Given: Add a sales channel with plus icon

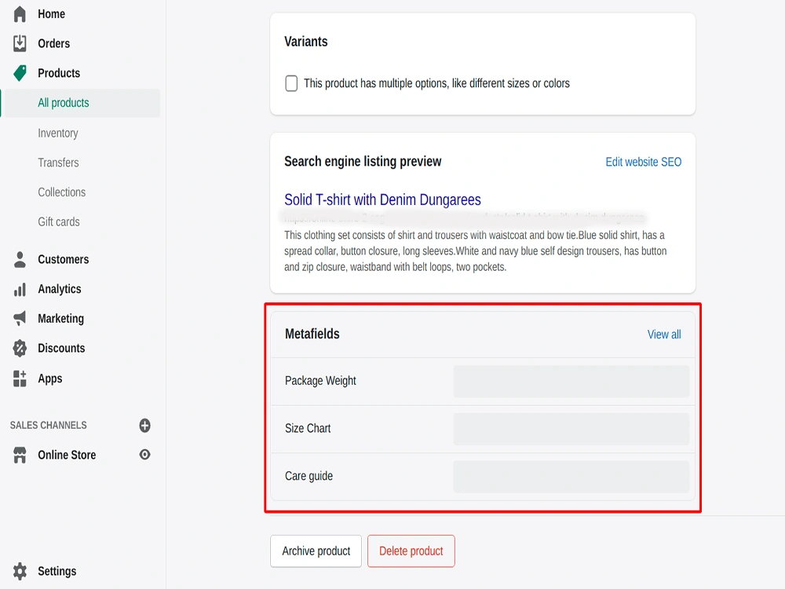Looking at the screenshot, I should pos(144,425).
